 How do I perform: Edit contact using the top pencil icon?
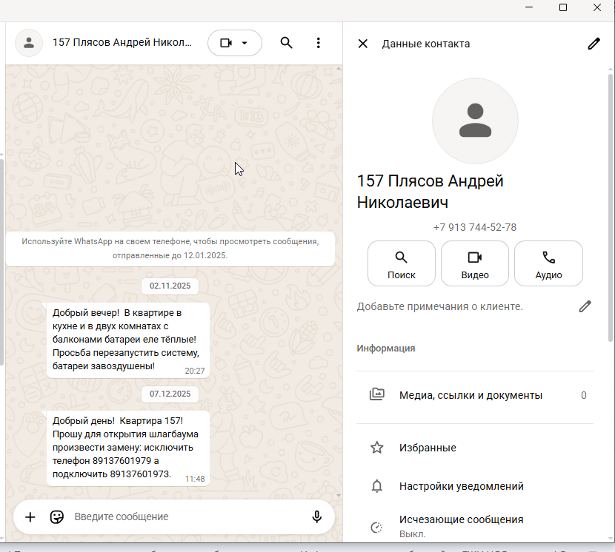594,44
